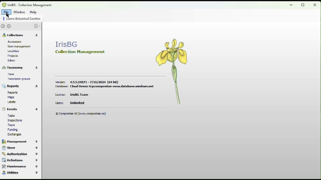Open Inspections

[x=15, y=120]
